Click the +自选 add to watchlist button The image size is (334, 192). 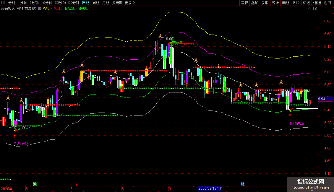pyautogui.click(x=317, y=3)
